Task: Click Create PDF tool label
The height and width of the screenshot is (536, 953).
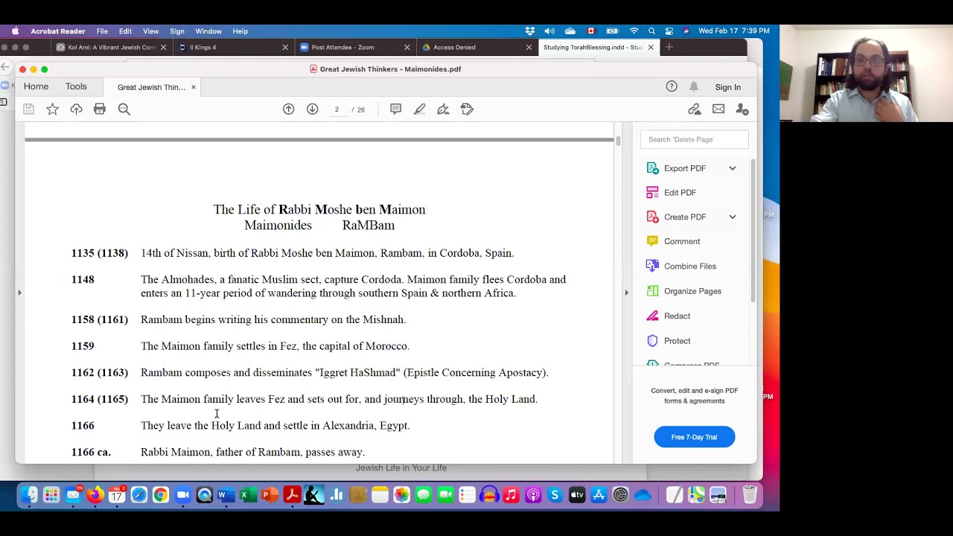Action: coord(685,217)
